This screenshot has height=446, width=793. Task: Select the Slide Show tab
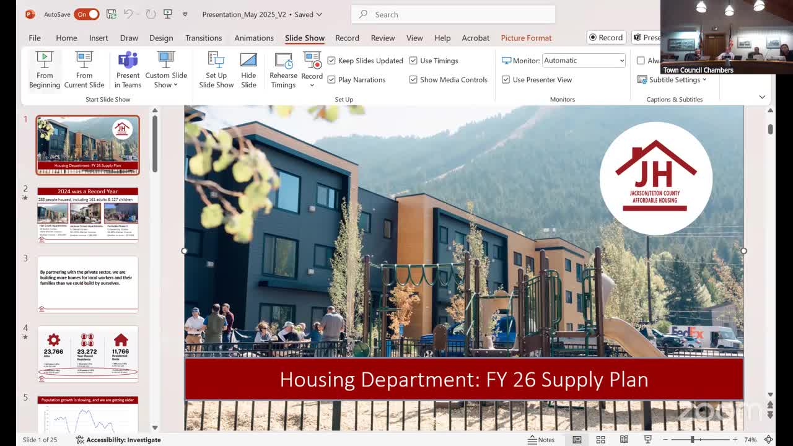pyautogui.click(x=305, y=38)
